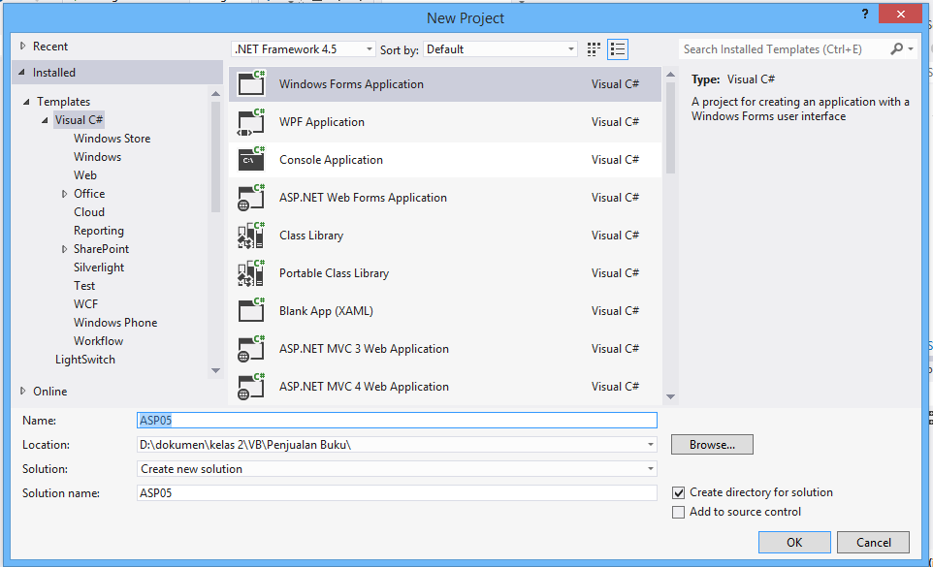This screenshot has height=567, width=933.
Task: Select Silverlight category in template tree
Action: point(99,268)
